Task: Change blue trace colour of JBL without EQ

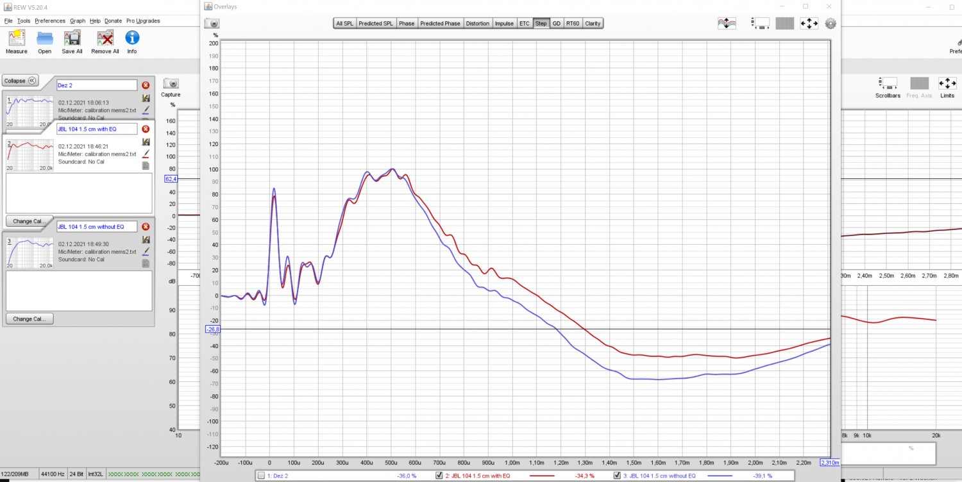Action: point(146,251)
